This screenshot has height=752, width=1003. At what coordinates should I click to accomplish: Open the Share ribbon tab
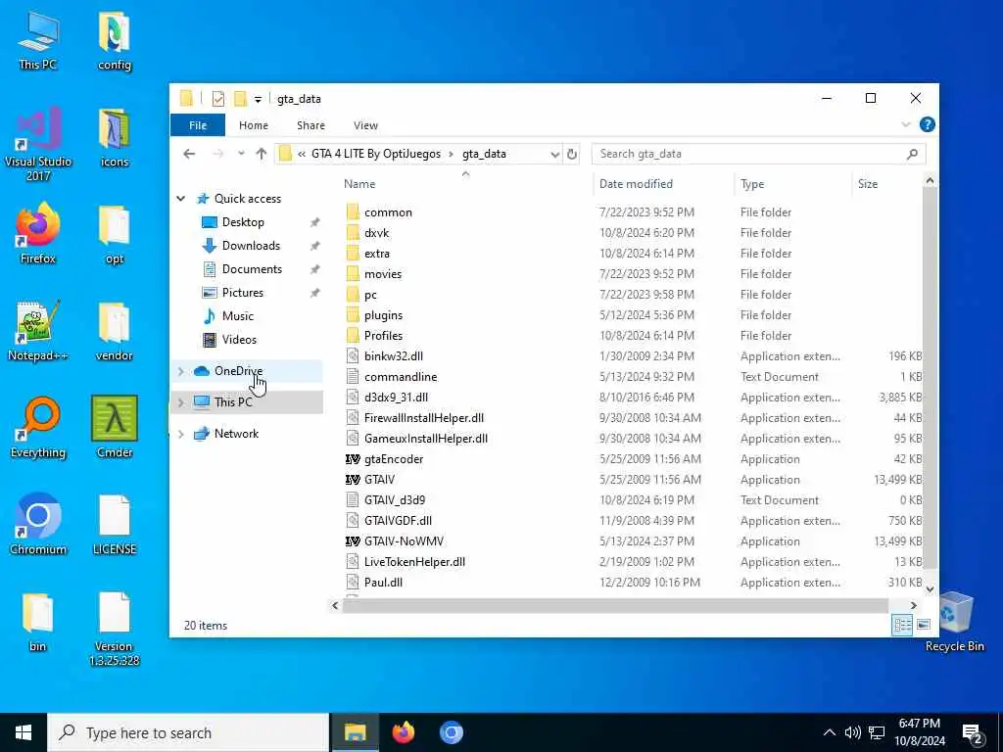[x=310, y=125]
